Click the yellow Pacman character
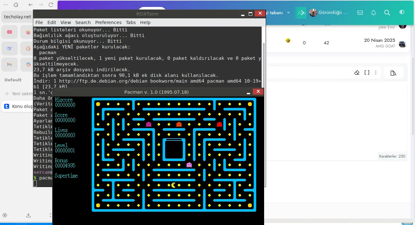 pyautogui.click(x=173, y=185)
